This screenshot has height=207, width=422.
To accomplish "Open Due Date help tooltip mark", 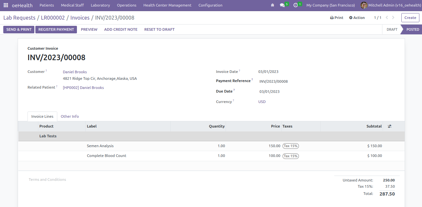I will (x=234, y=90).
